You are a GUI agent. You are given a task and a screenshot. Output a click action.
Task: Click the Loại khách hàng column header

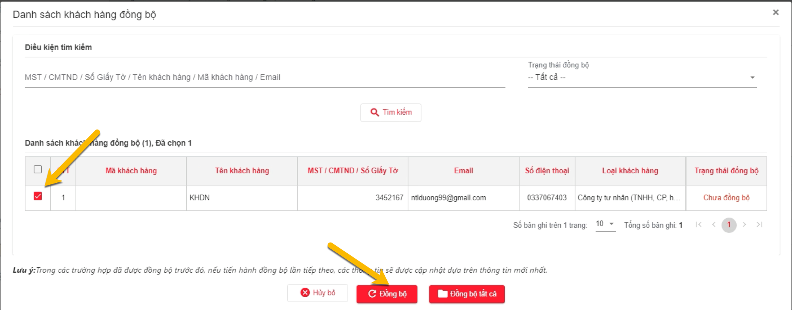click(630, 171)
